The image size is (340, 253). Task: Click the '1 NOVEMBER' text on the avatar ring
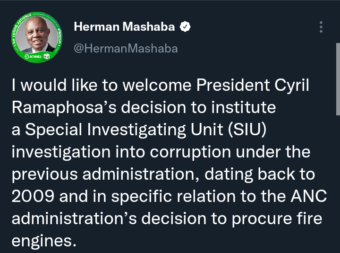[59, 37]
